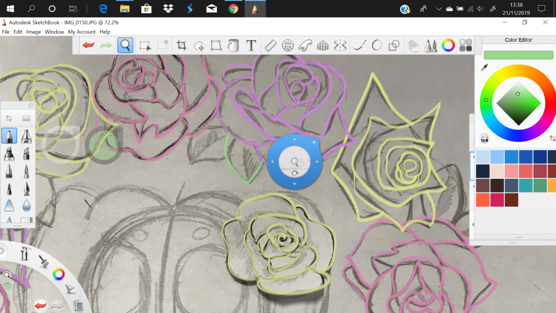Select the Pencil brush in the brush palette
The image size is (556, 313).
click(10, 136)
